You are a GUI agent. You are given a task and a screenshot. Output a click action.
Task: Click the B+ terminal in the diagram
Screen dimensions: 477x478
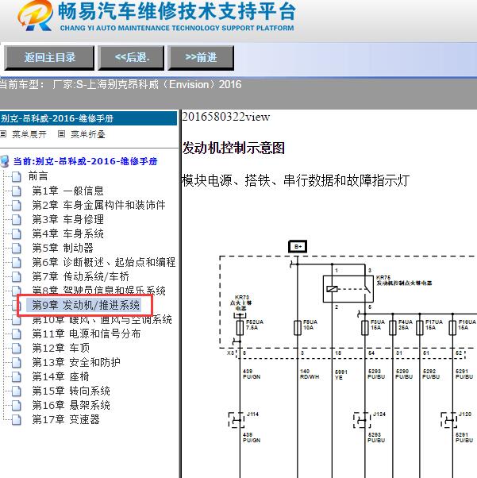tap(298, 247)
